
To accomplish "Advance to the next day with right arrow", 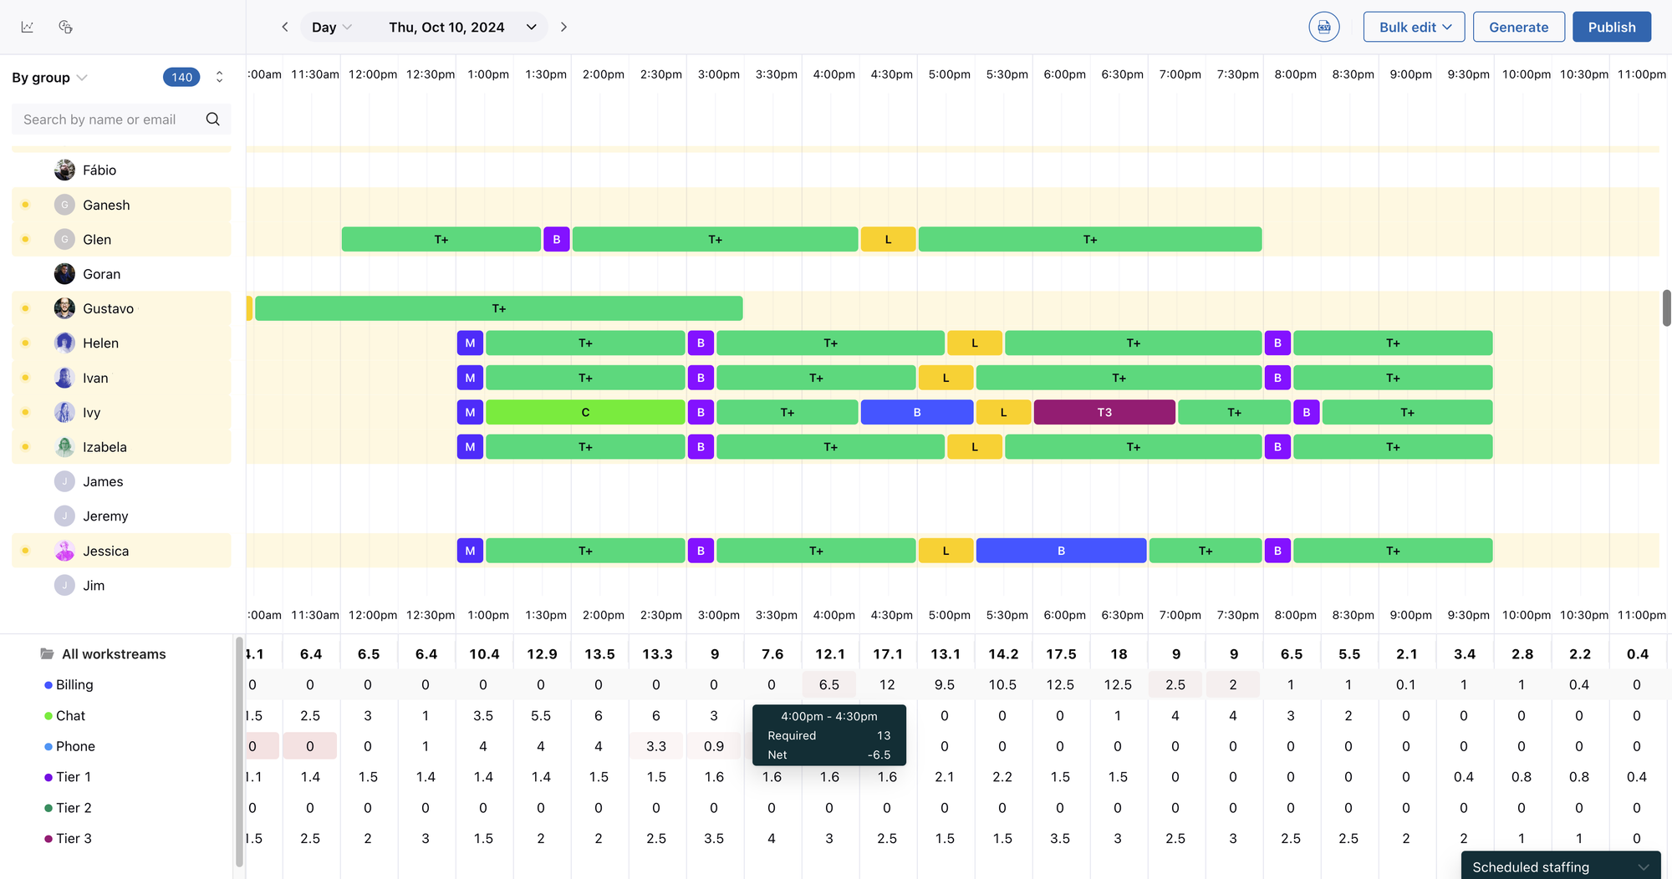I will (563, 27).
